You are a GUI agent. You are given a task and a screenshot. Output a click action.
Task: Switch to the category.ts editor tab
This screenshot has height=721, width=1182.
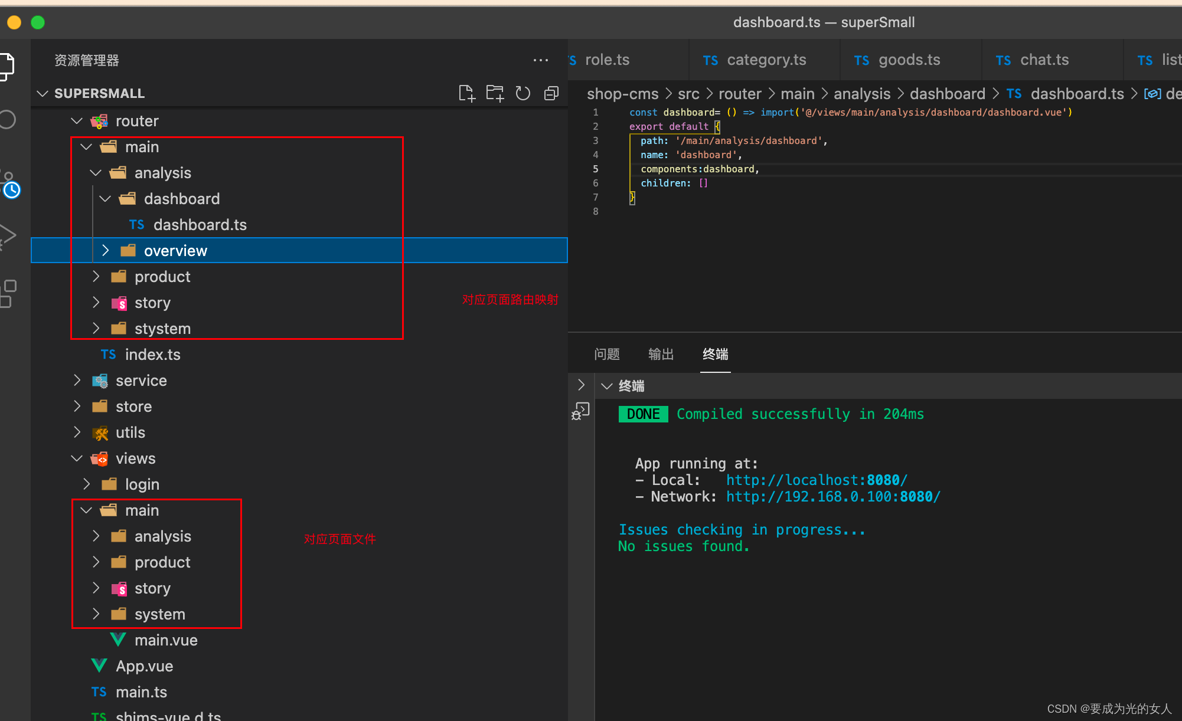(766, 60)
